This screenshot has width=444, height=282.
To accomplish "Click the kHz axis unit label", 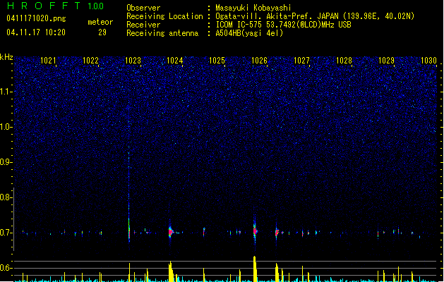I will (6, 57).
